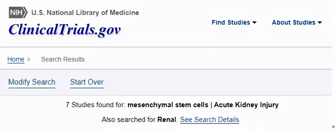Click the '7 Studies found for' text
The width and height of the screenshot is (335, 130).
[x=96, y=105]
